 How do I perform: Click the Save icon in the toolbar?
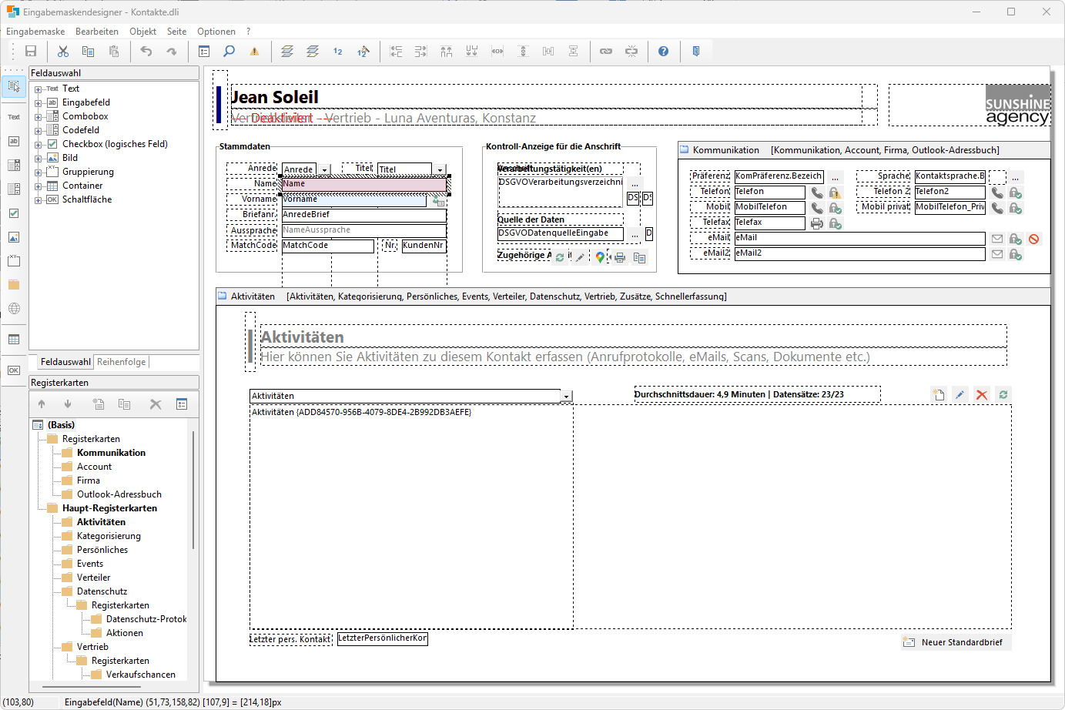[31, 52]
